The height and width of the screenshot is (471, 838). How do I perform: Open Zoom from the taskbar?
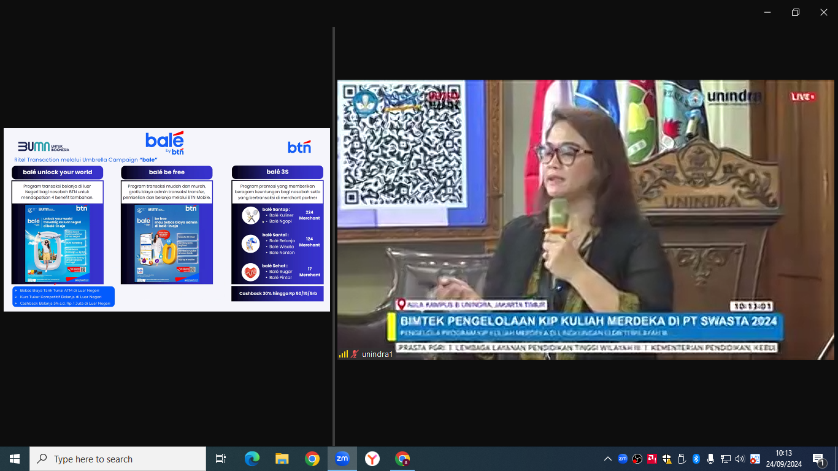342,459
